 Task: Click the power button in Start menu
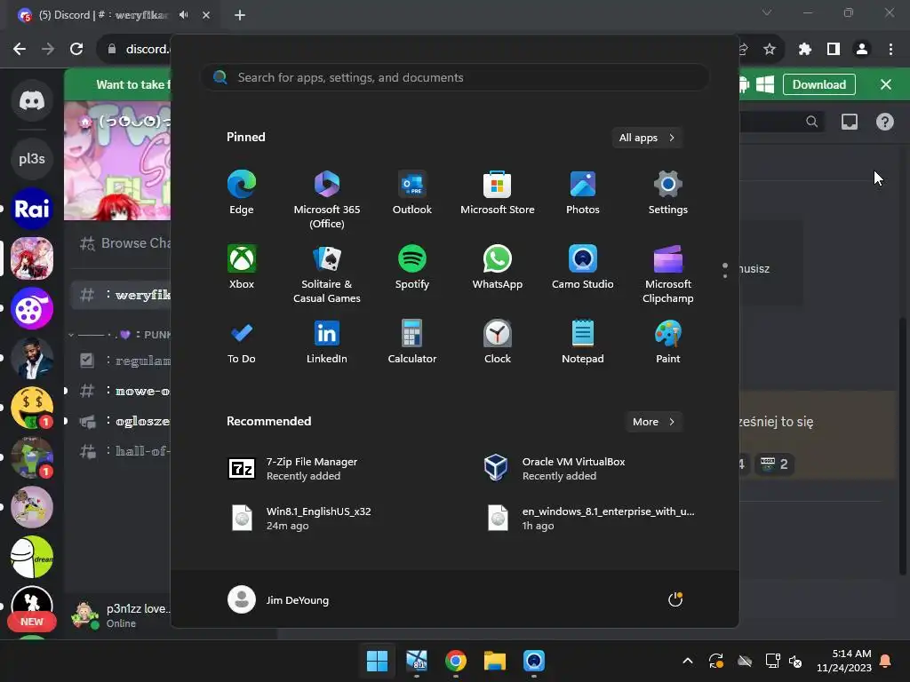click(675, 599)
